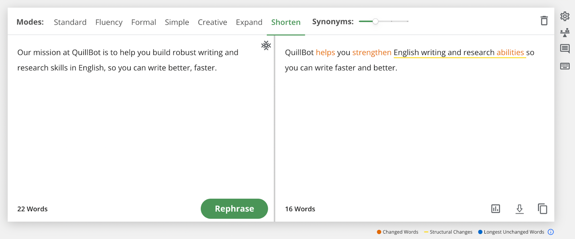Click the changed word "helps"

325,52
